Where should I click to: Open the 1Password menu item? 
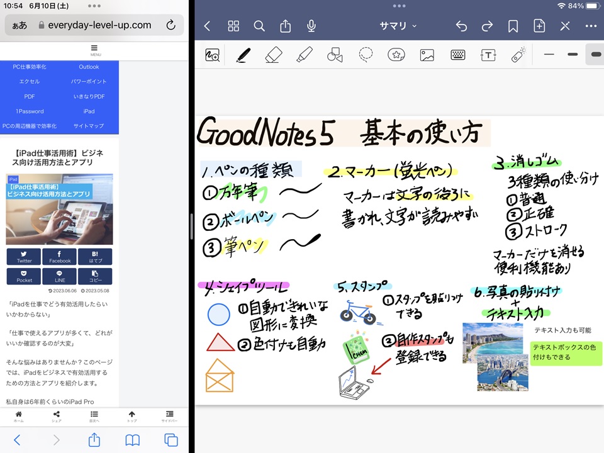[x=30, y=111]
